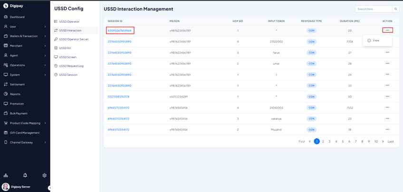Click the organization tree icon at sidebar bottom
This screenshot has height=192, width=403.
(x=6, y=175)
